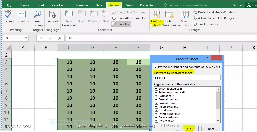Go to Next comment

[x=106, y=16]
